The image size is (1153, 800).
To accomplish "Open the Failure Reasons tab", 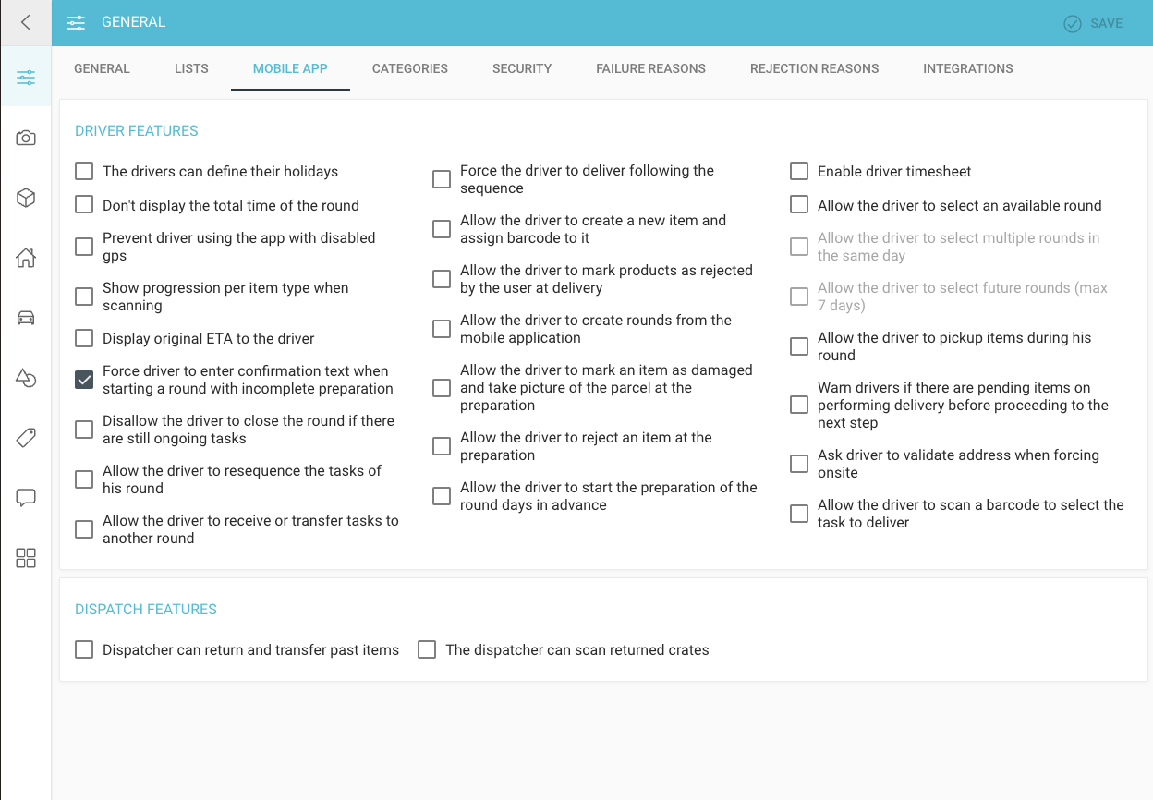I will [650, 68].
